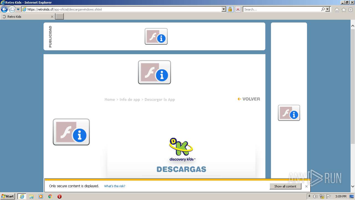The height and width of the screenshot is (200, 355).
Task: Dismiss the secure content notification bar
Action: [x=306, y=186]
